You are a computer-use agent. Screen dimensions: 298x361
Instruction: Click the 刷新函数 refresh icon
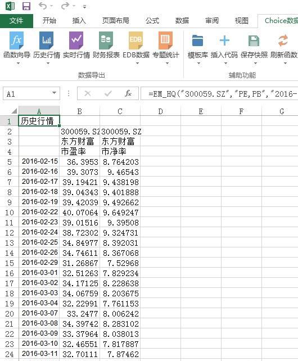283,40
